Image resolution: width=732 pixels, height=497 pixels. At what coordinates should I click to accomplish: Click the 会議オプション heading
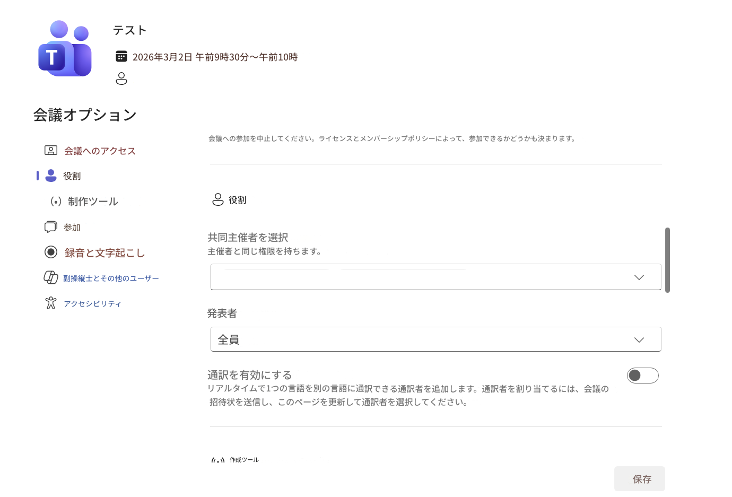(85, 115)
